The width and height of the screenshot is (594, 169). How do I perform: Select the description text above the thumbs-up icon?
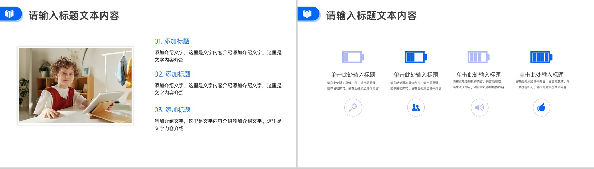click(x=542, y=84)
